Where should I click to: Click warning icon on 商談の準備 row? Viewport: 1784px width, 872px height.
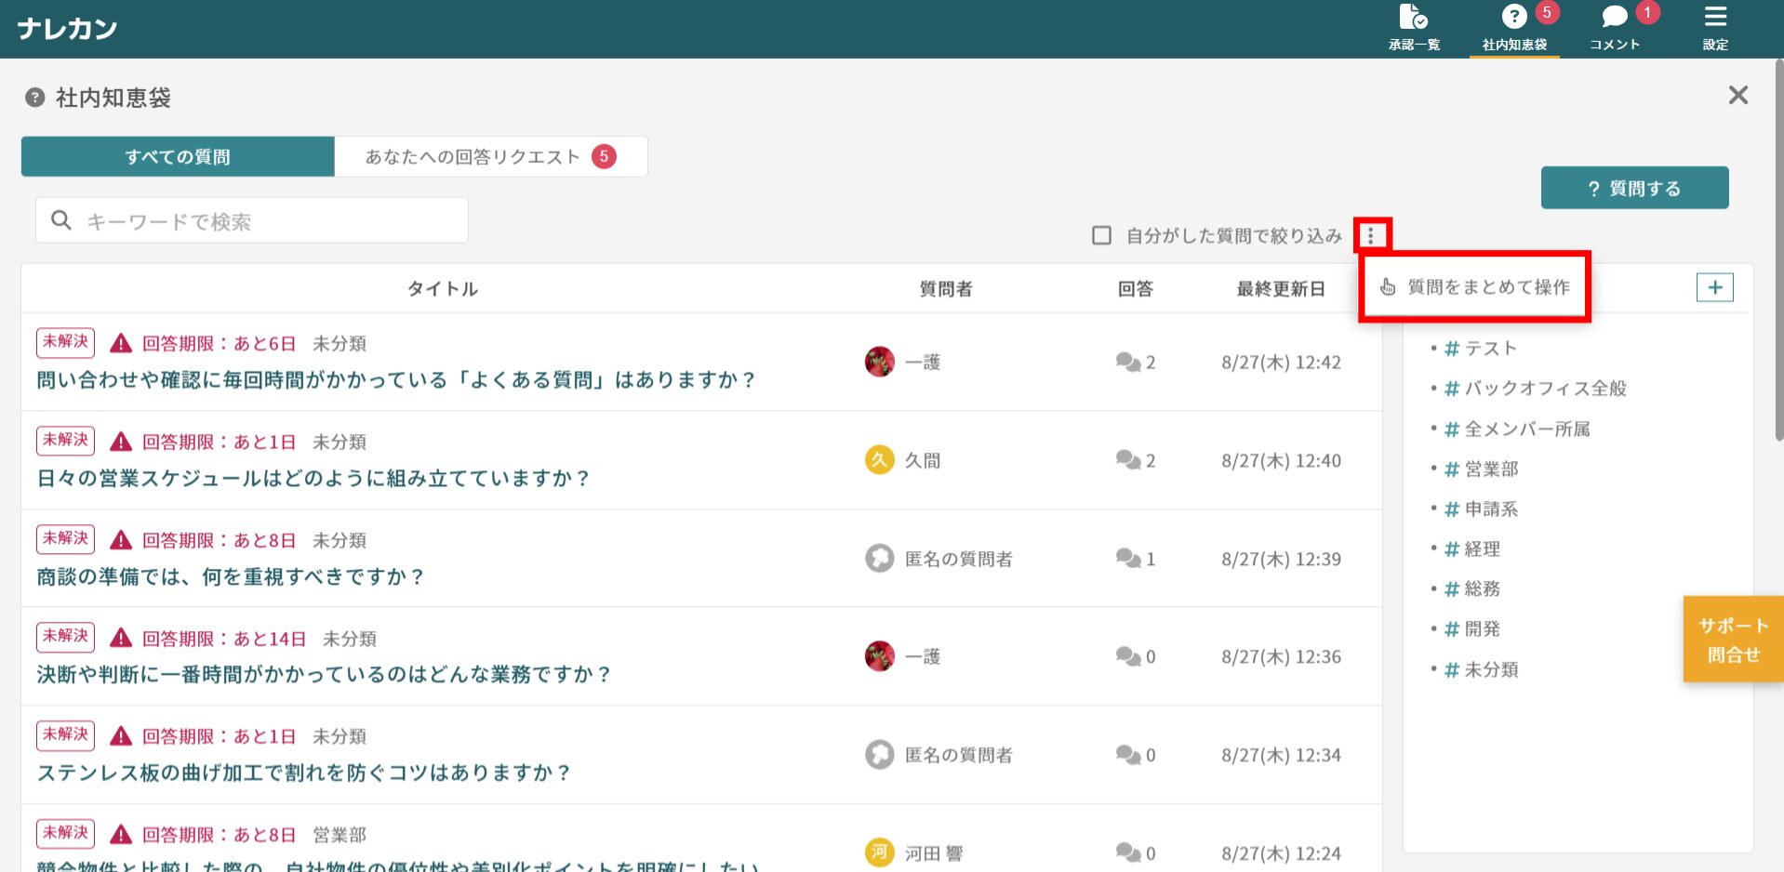[121, 539]
